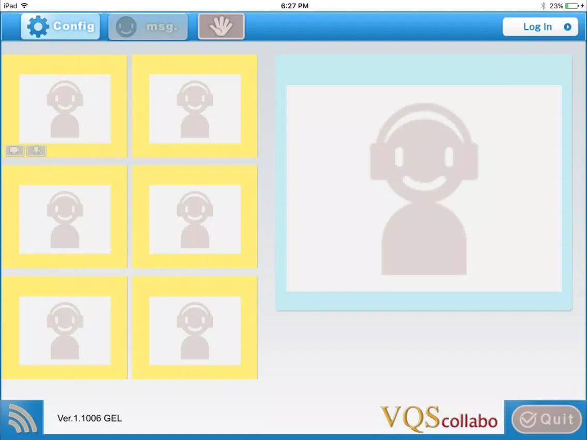Toggle the camera icon under first participant
The height and width of the screenshot is (440, 587).
(x=14, y=151)
